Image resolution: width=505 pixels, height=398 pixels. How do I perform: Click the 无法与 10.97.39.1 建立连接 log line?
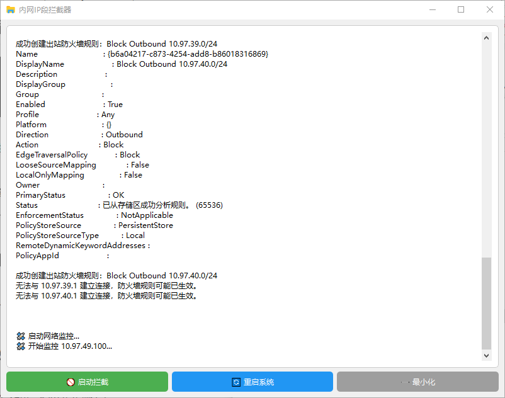tap(107, 286)
